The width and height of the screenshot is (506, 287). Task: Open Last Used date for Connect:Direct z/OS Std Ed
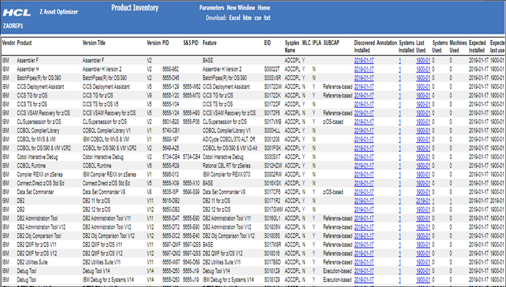coord(423,183)
